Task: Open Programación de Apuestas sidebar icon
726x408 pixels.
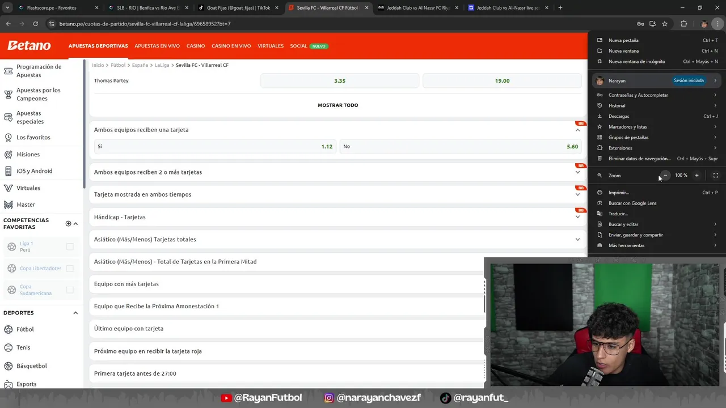Action: 8,71
